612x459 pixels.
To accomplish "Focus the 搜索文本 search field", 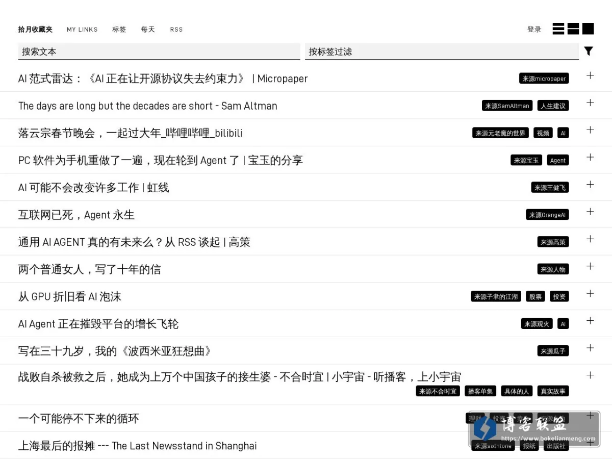I will (x=159, y=52).
